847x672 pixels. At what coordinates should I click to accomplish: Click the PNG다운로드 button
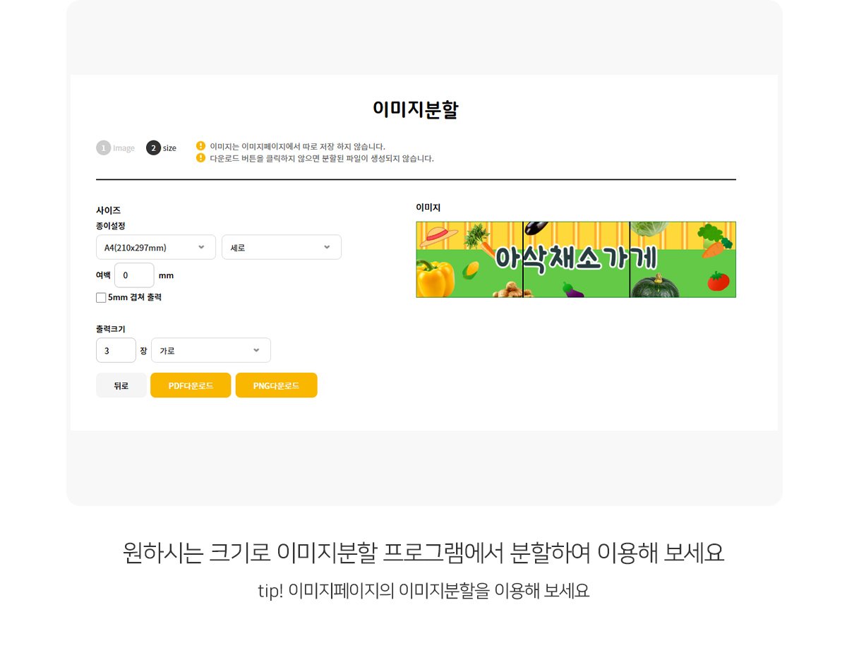click(x=276, y=385)
